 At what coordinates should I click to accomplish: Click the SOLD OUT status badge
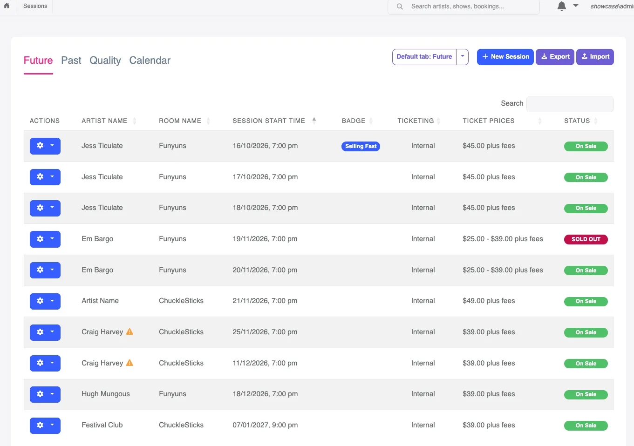(x=586, y=239)
